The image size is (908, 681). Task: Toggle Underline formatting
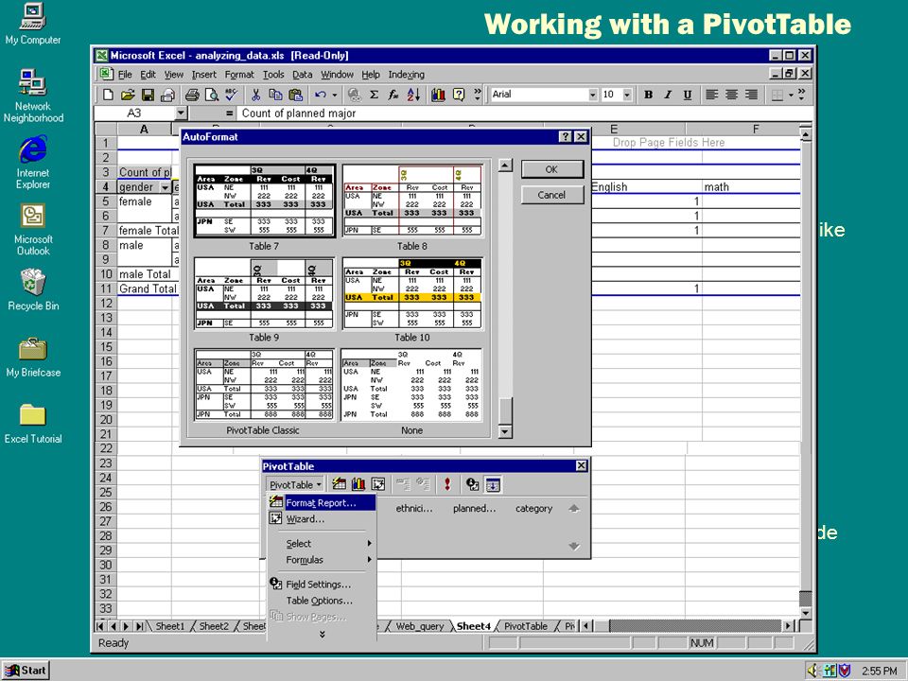coord(688,95)
